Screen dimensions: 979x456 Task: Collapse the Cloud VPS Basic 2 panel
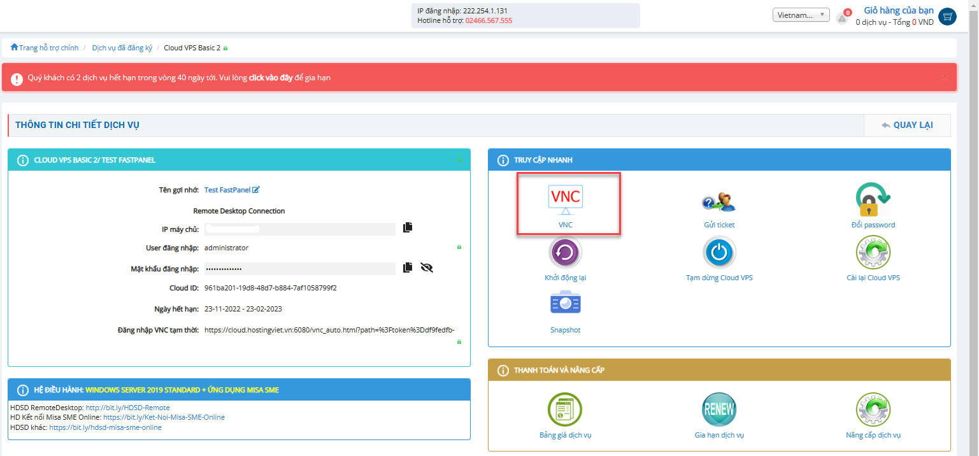pos(459,160)
